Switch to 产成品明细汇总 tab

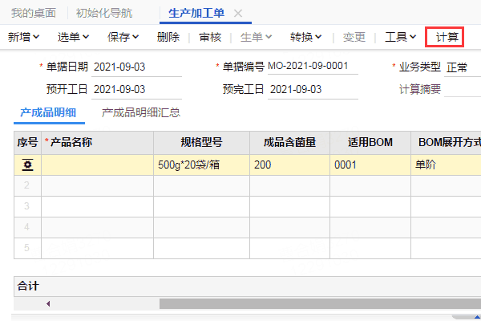140,112
